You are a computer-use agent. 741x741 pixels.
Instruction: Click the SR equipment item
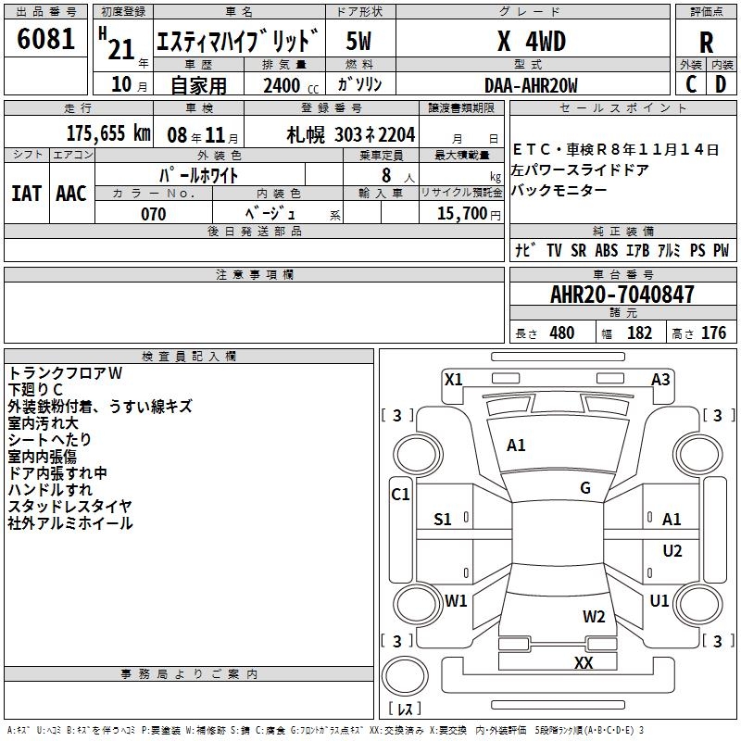578,250
